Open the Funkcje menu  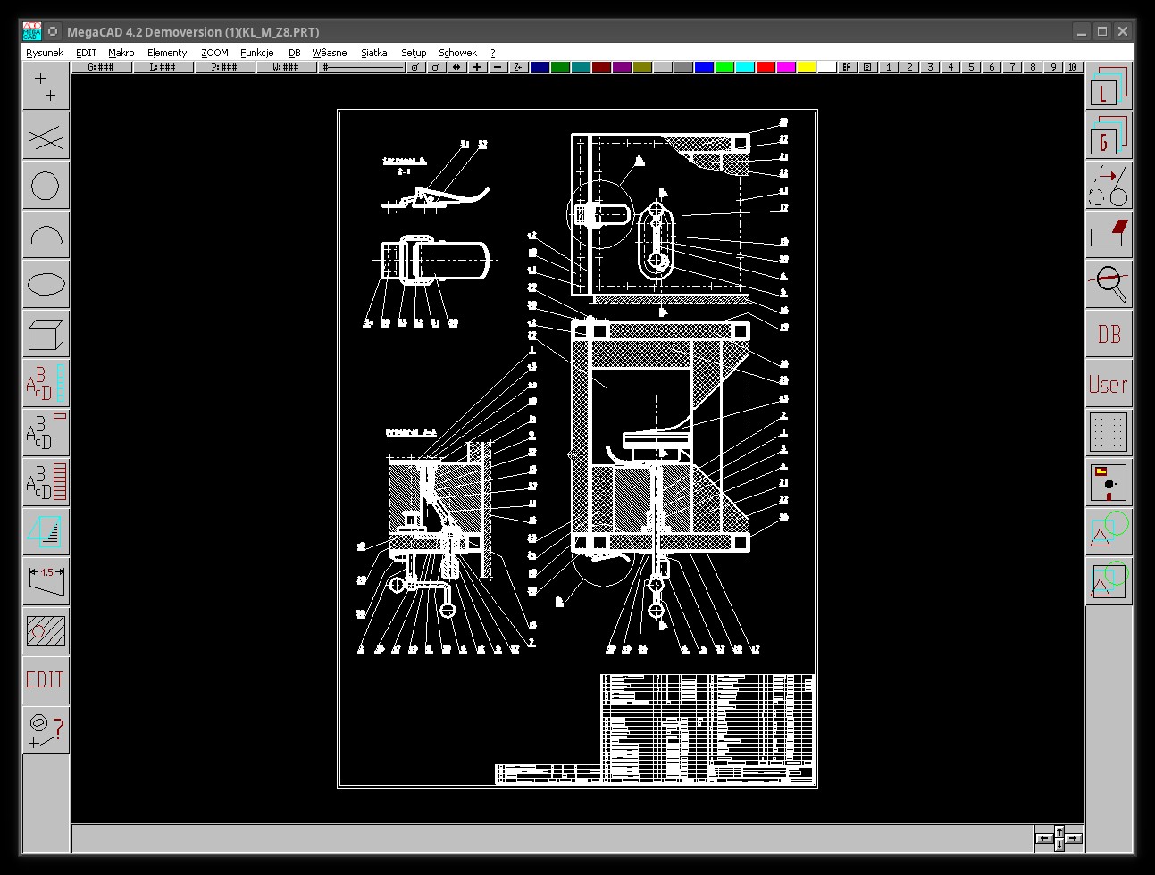pos(256,53)
